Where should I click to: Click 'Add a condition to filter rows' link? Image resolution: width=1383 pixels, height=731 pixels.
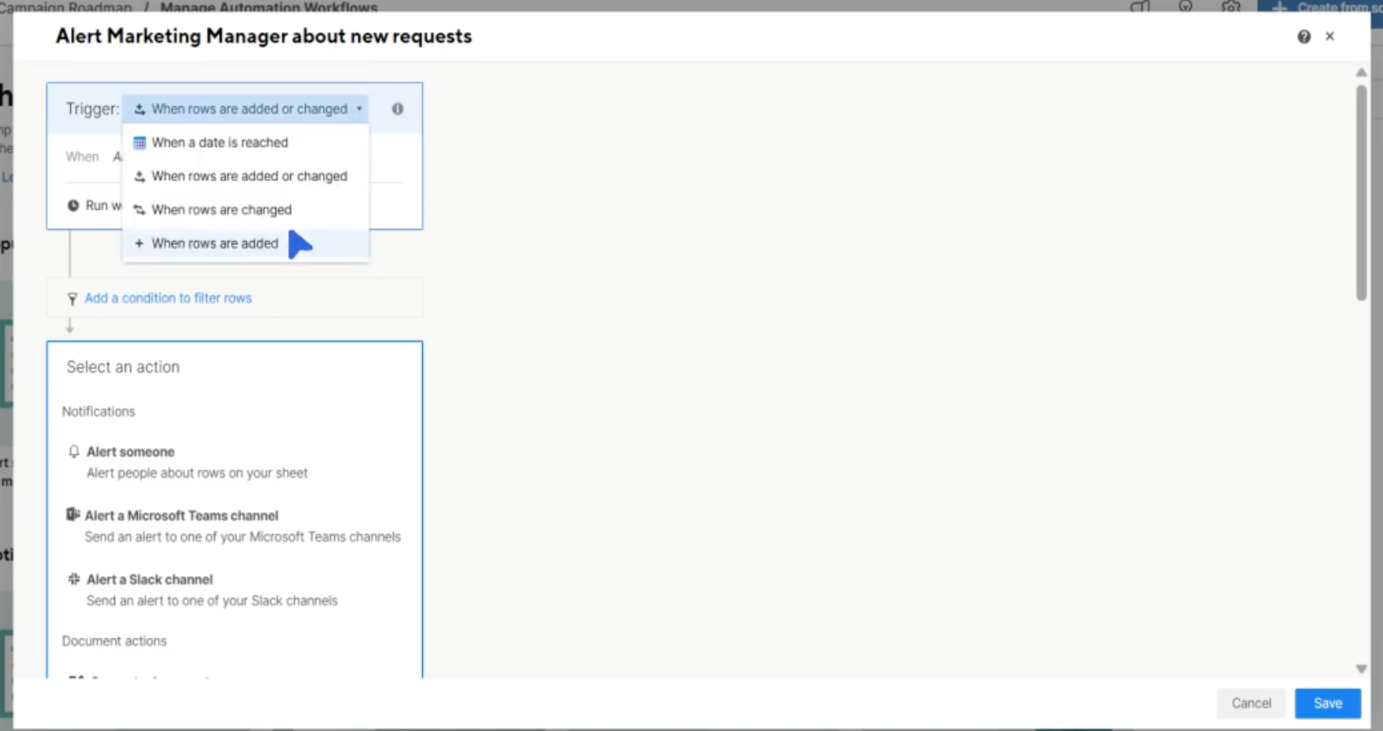pyautogui.click(x=168, y=298)
